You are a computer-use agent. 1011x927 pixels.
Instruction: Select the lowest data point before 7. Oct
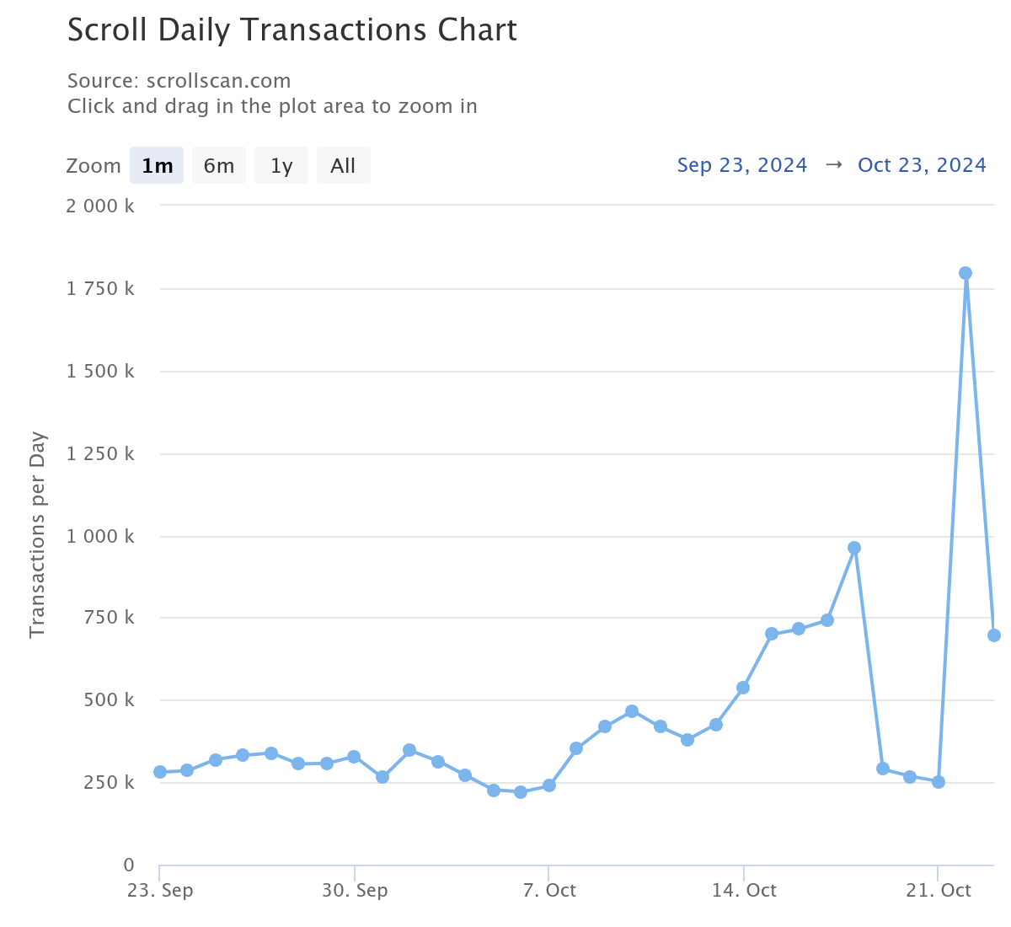[x=519, y=792]
